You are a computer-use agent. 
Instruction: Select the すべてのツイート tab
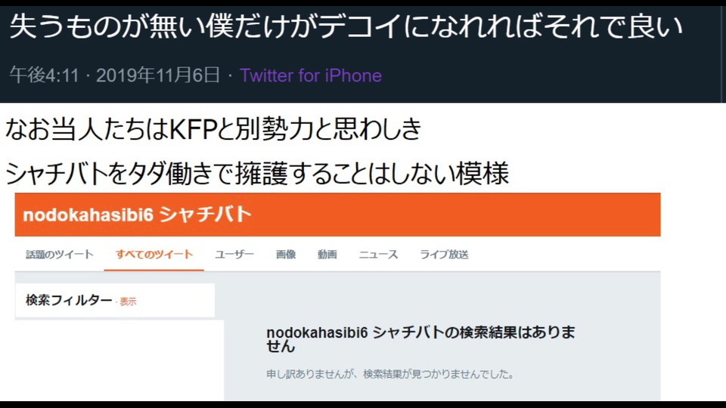154,255
